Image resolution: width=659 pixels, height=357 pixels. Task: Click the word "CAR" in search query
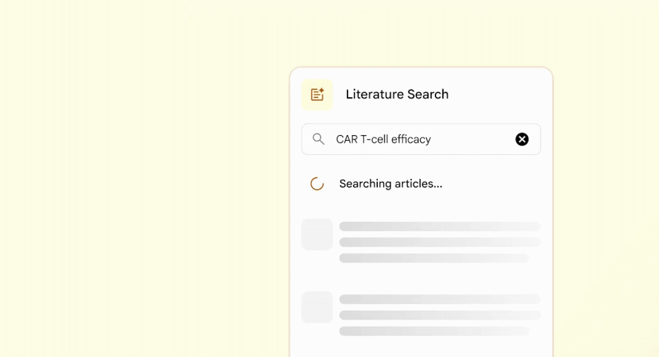pyautogui.click(x=347, y=140)
